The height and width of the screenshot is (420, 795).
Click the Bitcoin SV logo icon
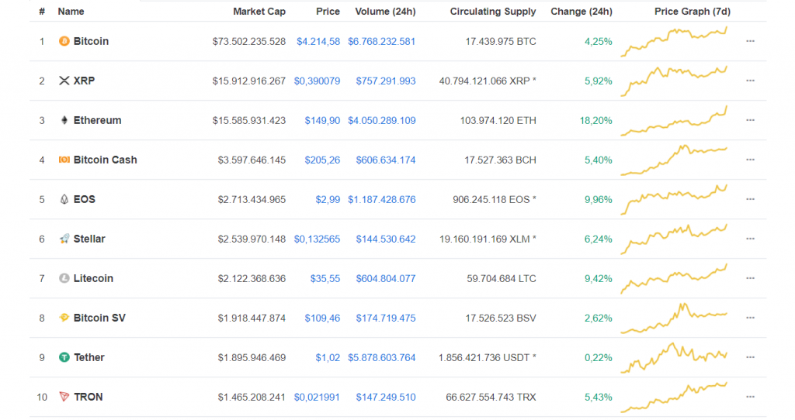(64, 317)
